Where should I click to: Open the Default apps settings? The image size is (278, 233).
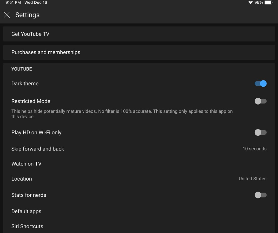tap(139, 211)
